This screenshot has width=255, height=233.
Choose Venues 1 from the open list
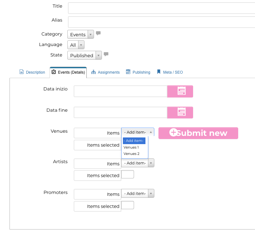131,147
